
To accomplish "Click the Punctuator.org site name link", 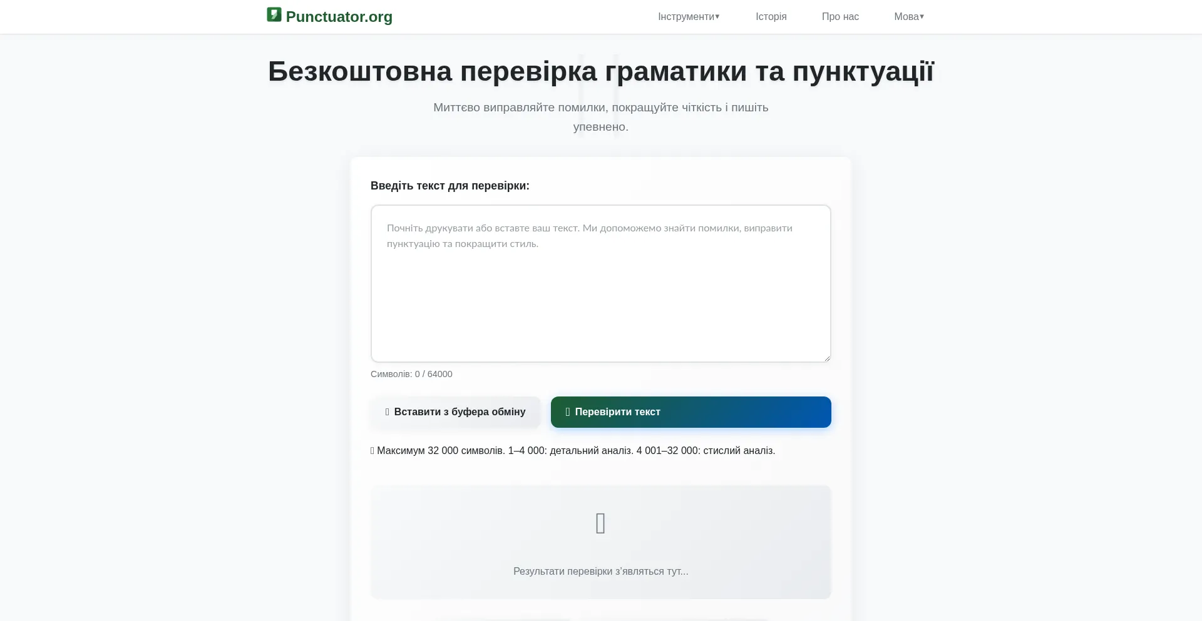I will [339, 17].
